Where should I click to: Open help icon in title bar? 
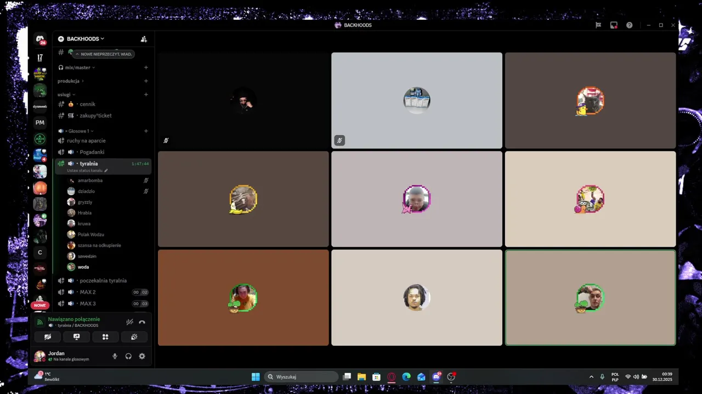(629, 25)
